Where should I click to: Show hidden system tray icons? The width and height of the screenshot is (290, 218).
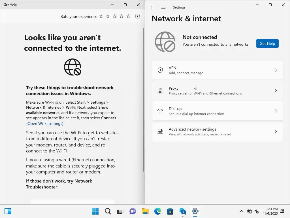(242, 211)
